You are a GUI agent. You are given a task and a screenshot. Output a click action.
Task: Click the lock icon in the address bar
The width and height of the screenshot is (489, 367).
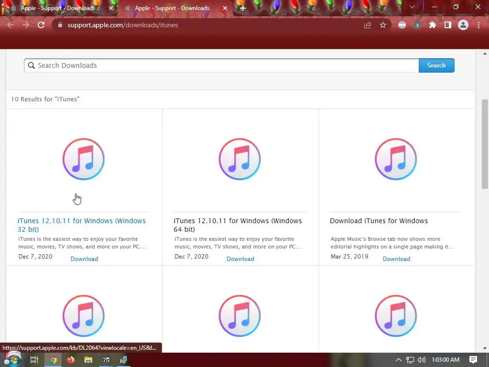point(60,25)
